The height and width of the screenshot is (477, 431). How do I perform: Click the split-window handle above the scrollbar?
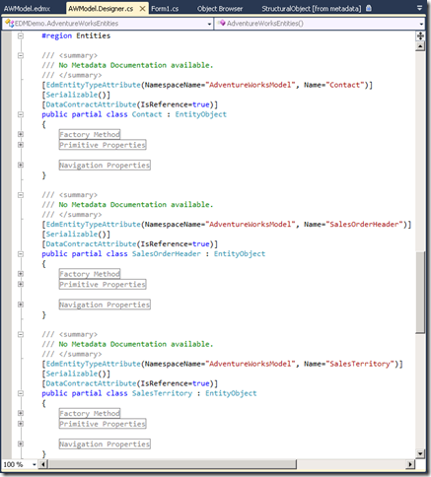click(420, 35)
